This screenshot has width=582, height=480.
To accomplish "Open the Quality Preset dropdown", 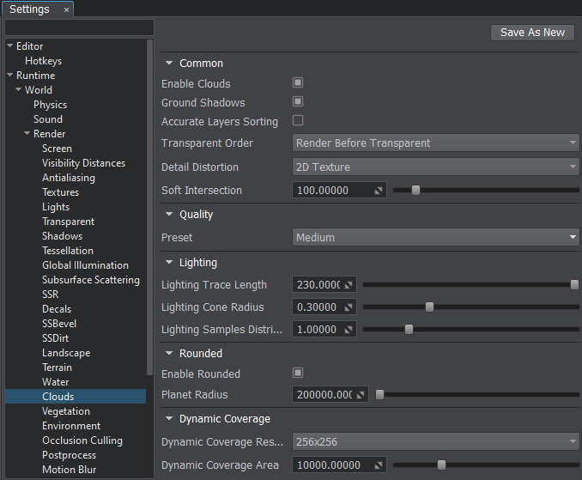I will click(x=436, y=238).
